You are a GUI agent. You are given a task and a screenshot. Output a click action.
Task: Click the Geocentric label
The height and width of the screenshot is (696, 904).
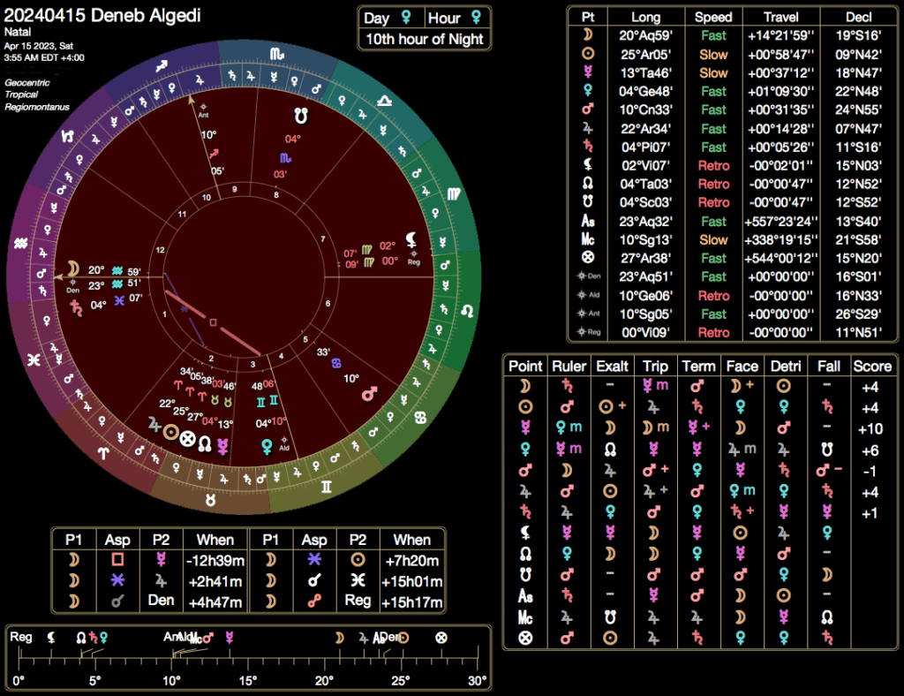27,82
